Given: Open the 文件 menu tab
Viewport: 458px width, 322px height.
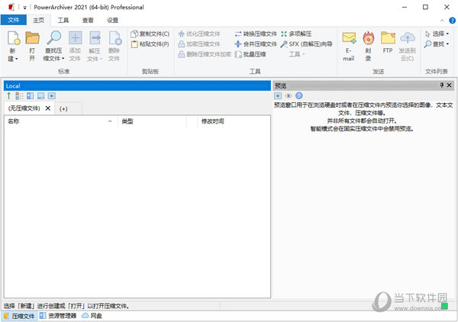Looking at the screenshot, I should click(x=14, y=20).
